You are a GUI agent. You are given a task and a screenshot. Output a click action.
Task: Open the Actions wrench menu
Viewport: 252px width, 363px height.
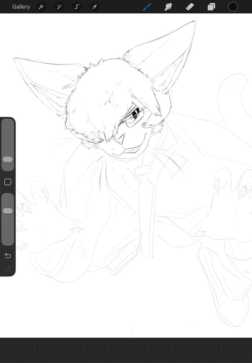pyautogui.click(x=41, y=7)
